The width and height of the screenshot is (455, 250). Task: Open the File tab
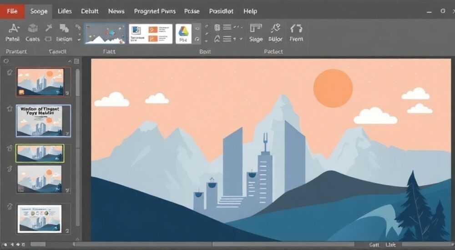point(12,11)
